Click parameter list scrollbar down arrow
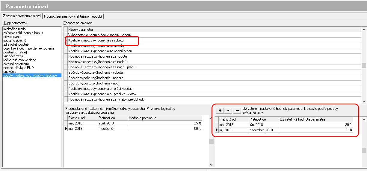 click(x=364, y=101)
